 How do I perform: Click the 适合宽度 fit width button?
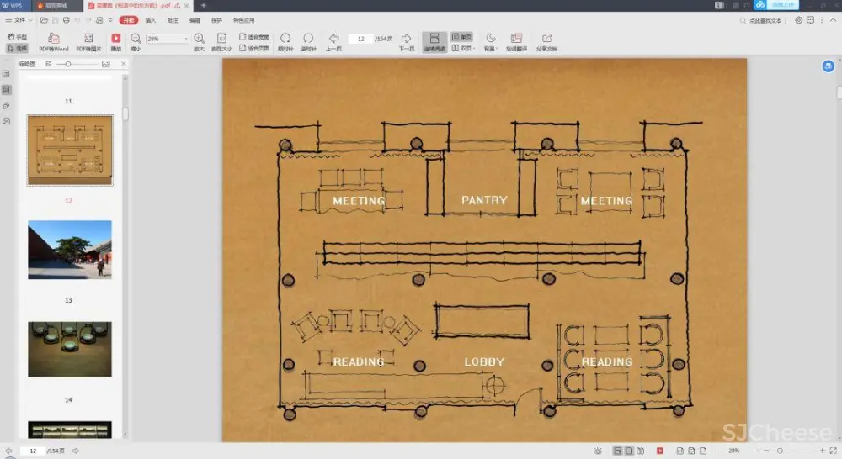(x=254, y=37)
